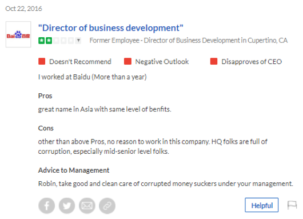Click the first green rating star

[41, 41]
